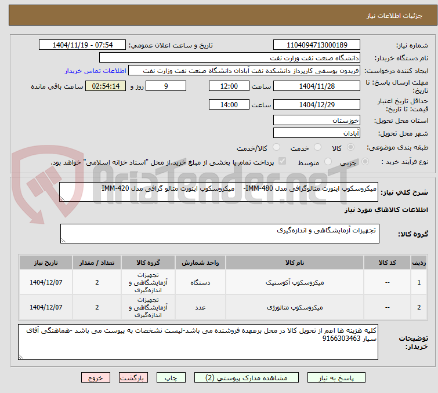Click the delivery city field آبادان
Viewport: 438px width, 393px height.
click(317, 133)
